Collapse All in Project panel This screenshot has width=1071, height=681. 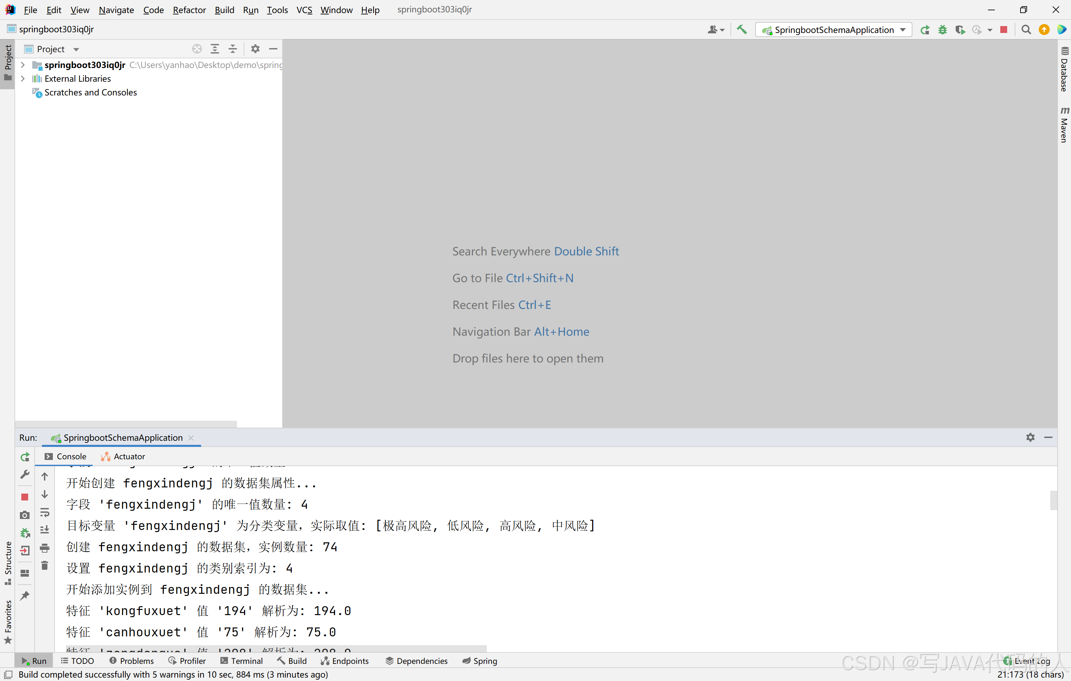click(233, 49)
